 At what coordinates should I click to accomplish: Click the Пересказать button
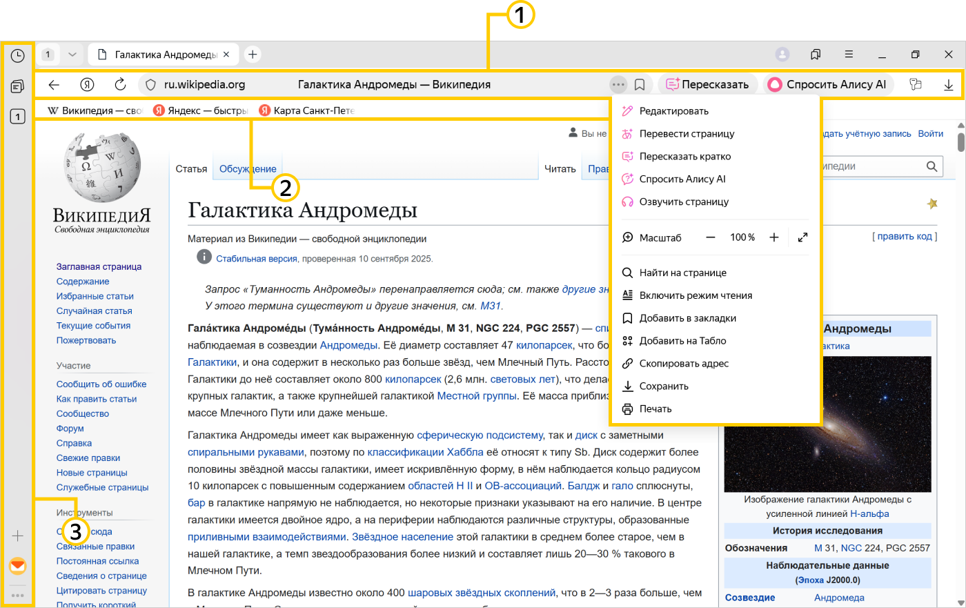click(x=707, y=84)
